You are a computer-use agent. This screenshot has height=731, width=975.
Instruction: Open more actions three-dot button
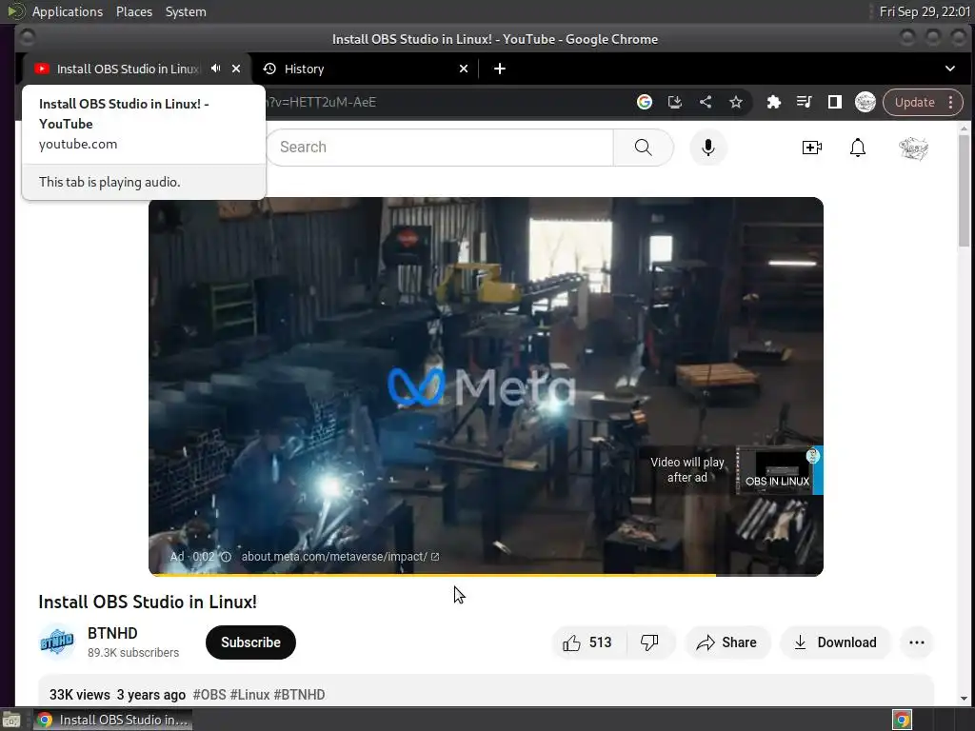coord(917,642)
